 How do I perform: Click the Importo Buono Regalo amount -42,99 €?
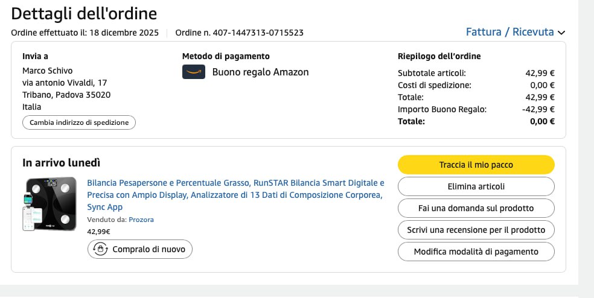(538, 109)
